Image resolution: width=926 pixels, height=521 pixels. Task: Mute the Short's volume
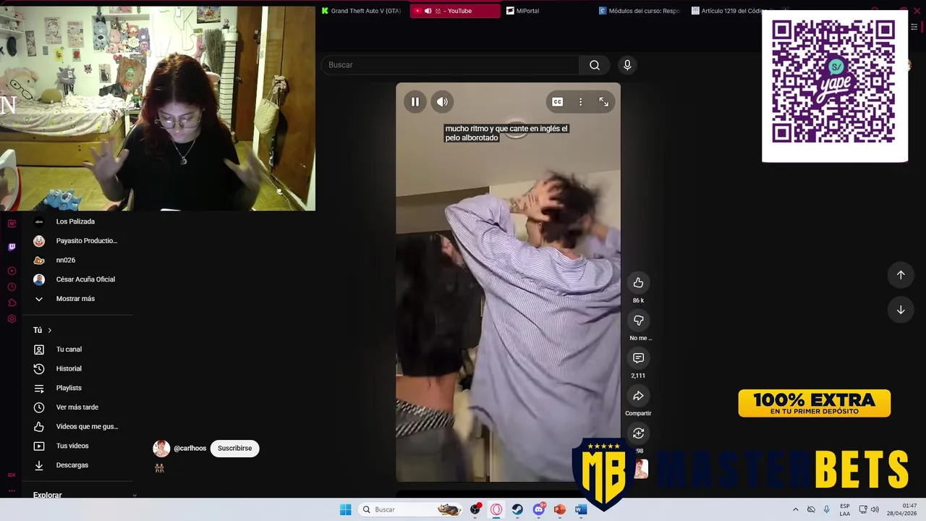pyautogui.click(x=442, y=102)
